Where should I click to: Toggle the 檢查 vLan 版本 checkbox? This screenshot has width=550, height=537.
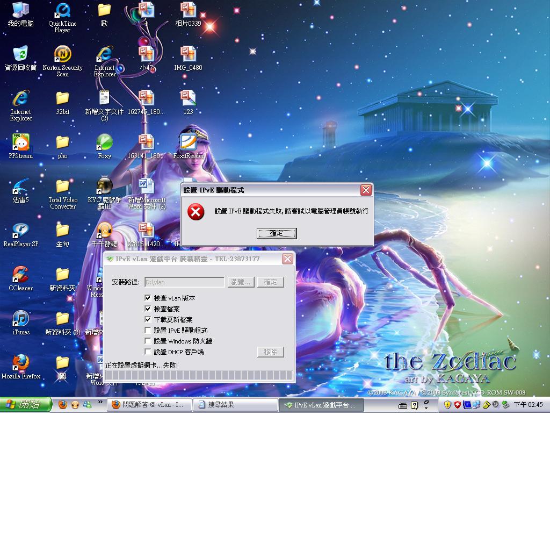point(148,298)
